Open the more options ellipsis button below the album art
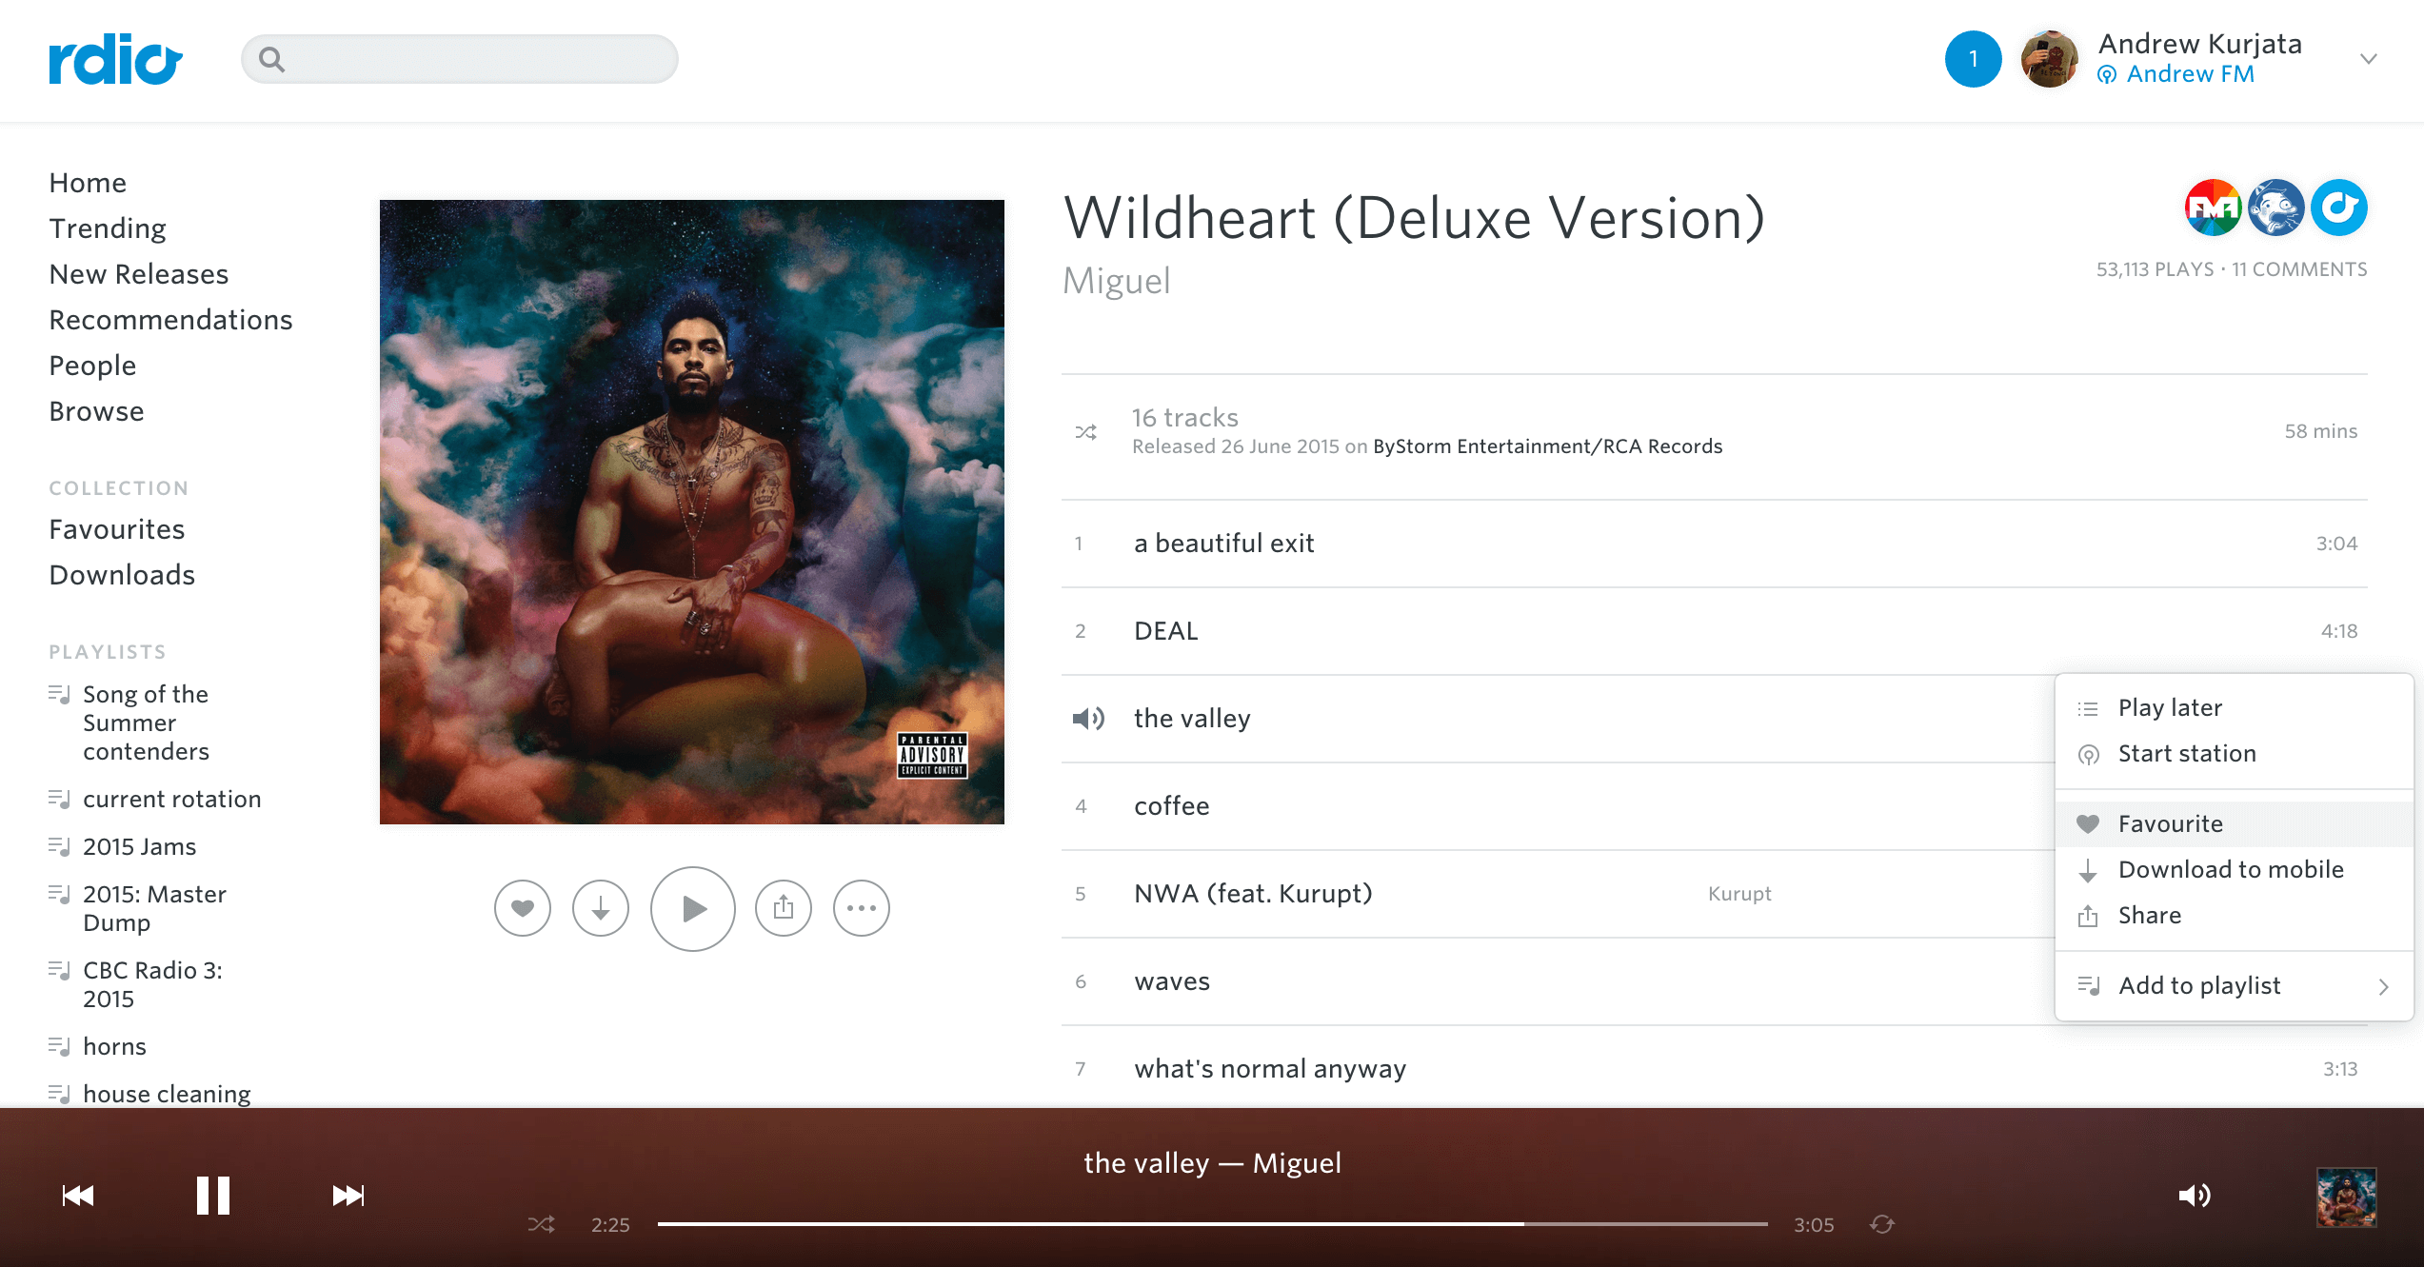Viewport: 2424px width, 1267px height. [x=862, y=908]
